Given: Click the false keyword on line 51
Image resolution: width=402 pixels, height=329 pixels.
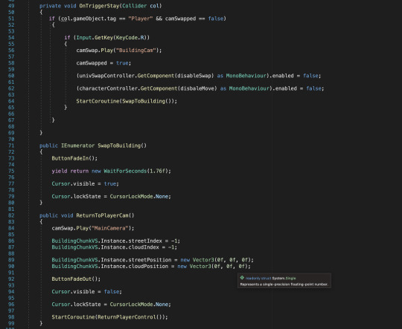Looking at the screenshot, I should point(216,19).
